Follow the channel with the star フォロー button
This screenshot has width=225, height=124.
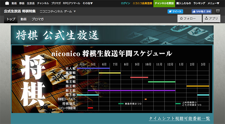[189, 18]
